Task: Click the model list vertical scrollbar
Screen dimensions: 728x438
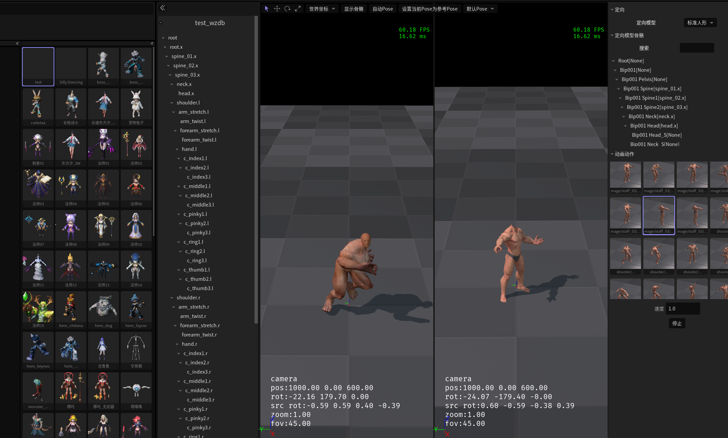Action: [x=153, y=142]
